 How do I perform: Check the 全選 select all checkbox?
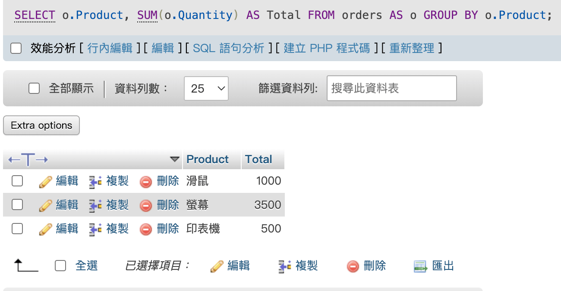click(x=60, y=266)
